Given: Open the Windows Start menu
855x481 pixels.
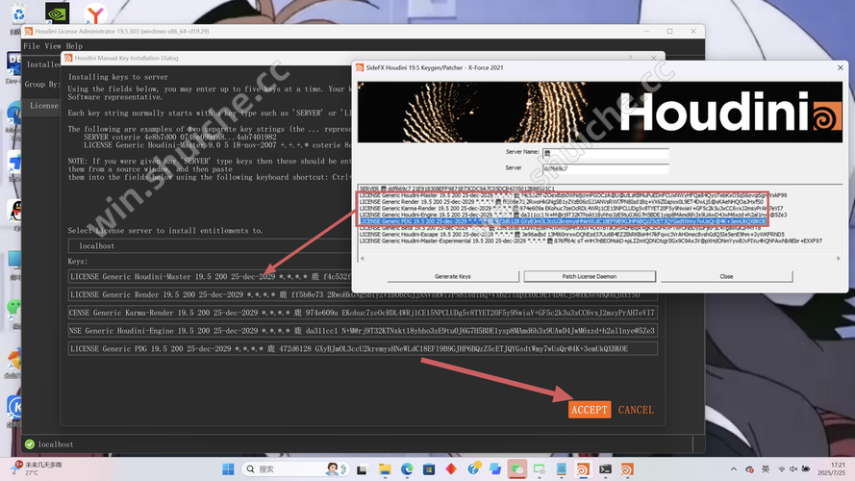Looking at the screenshot, I should pyautogui.click(x=228, y=469).
